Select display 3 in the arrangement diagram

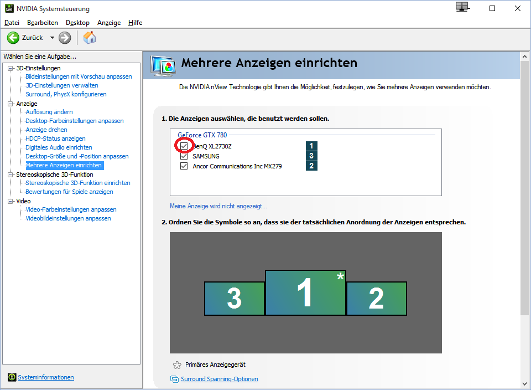pyautogui.click(x=235, y=299)
